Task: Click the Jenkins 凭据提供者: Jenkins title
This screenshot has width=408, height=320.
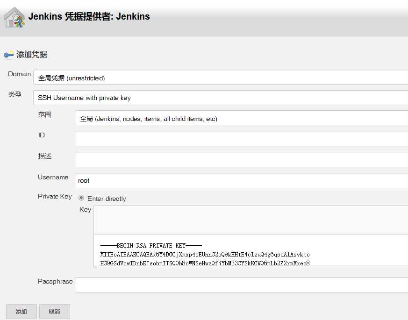Action: (x=89, y=16)
